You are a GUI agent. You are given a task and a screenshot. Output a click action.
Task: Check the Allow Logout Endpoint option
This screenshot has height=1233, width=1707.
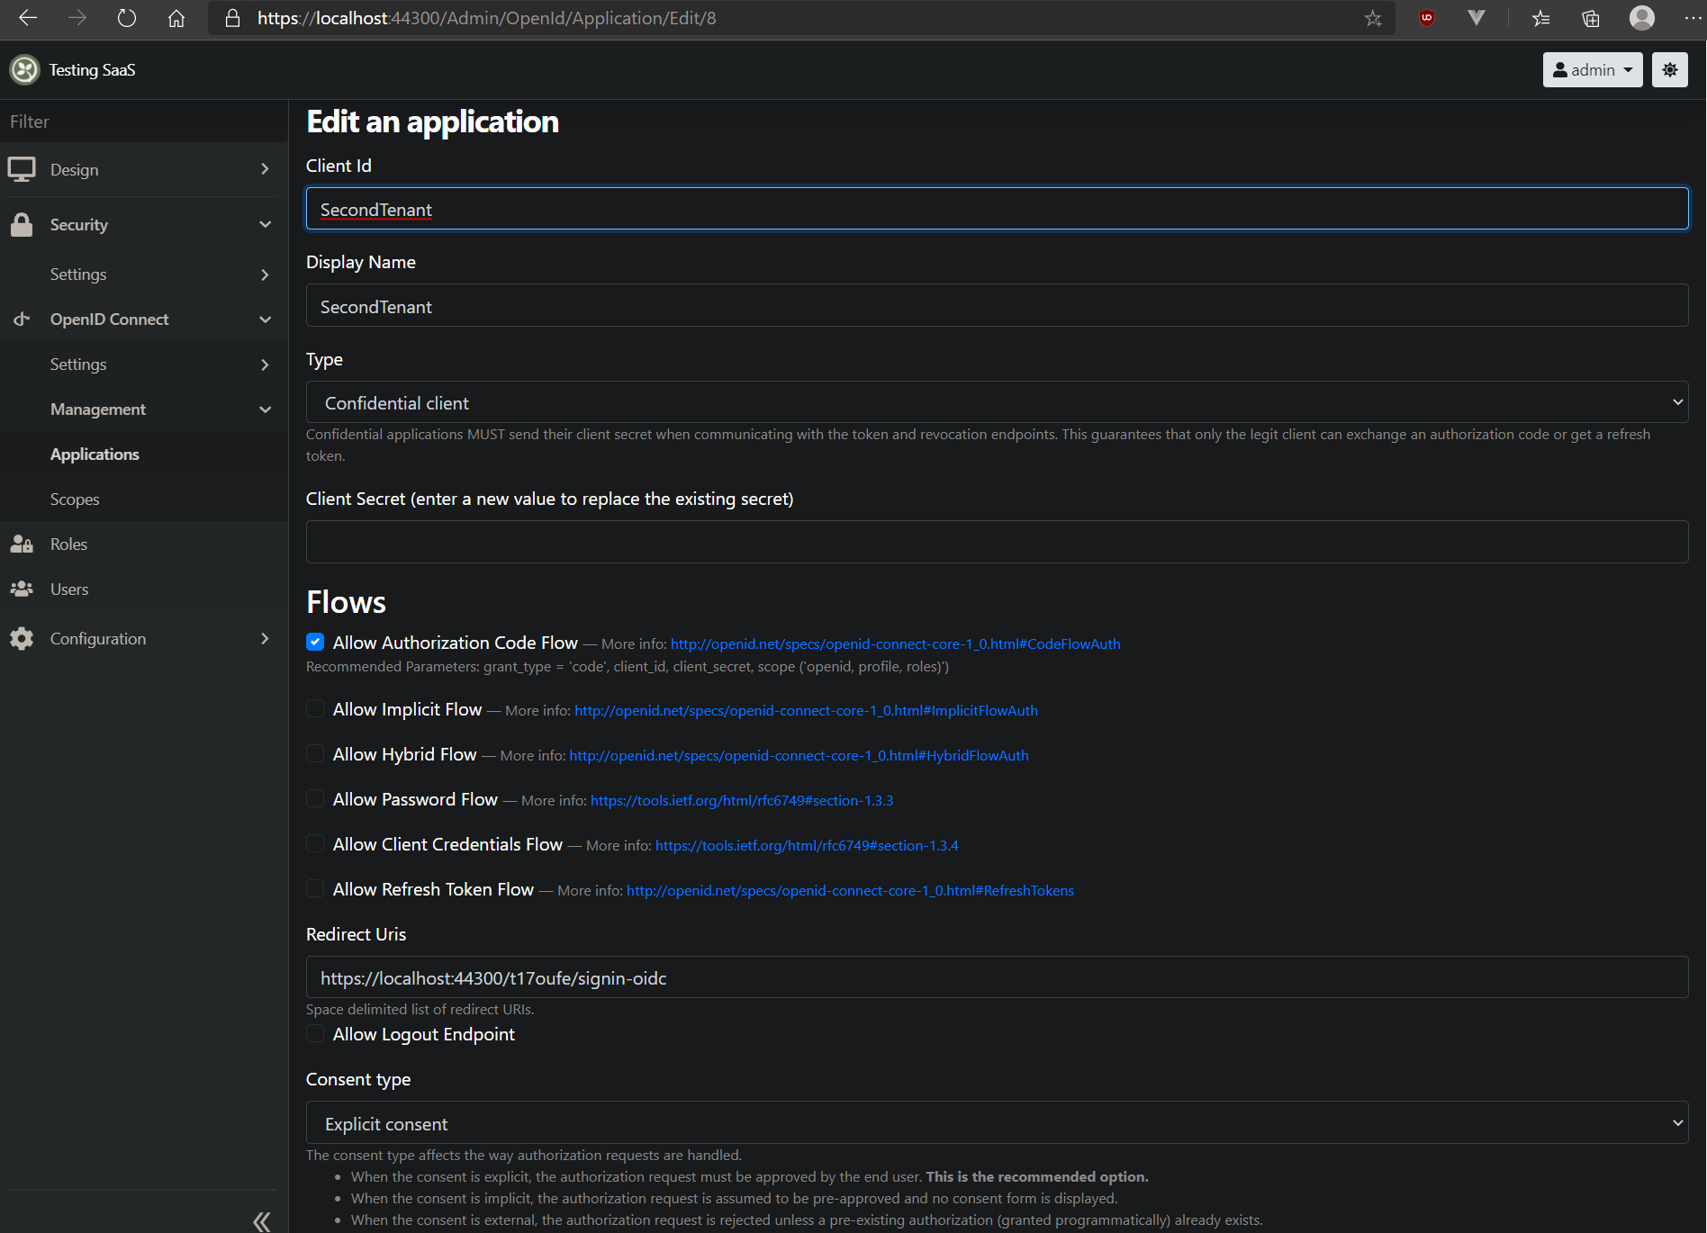(x=315, y=1033)
